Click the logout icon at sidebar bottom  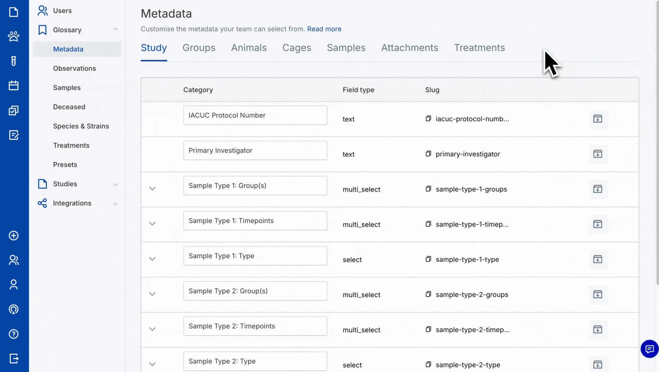tap(13, 359)
